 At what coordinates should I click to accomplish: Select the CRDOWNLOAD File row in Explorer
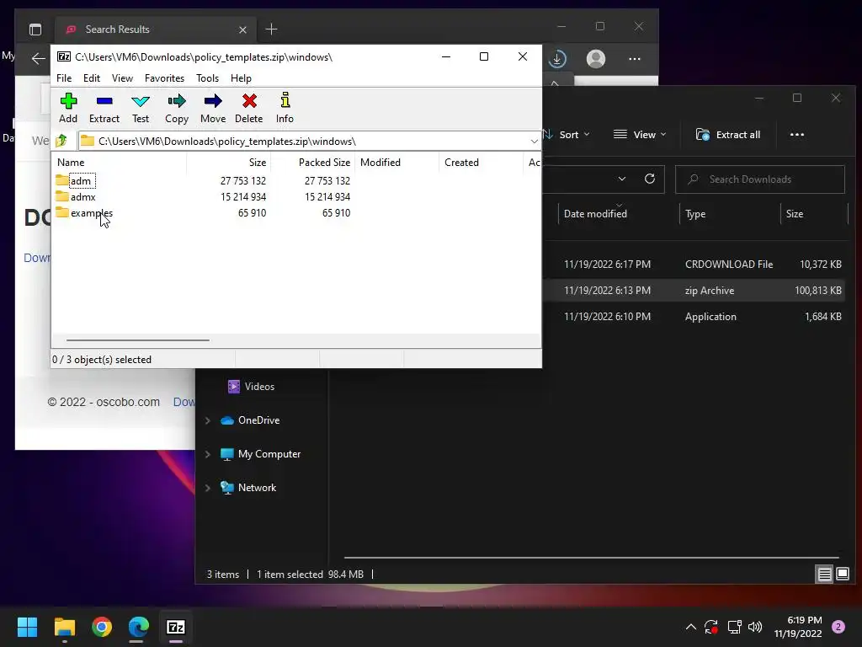(694, 264)
